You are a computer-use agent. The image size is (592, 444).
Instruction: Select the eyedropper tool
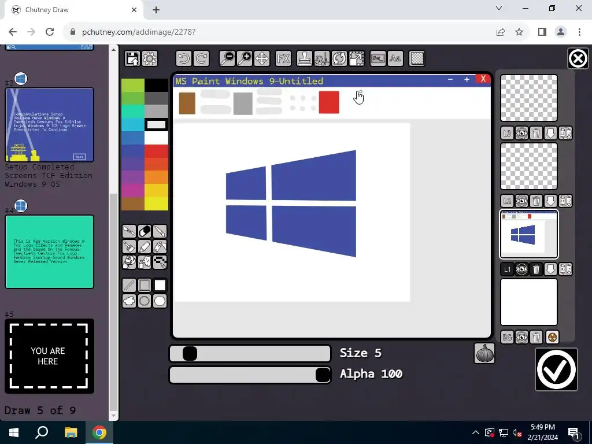[x=129, y=231]
